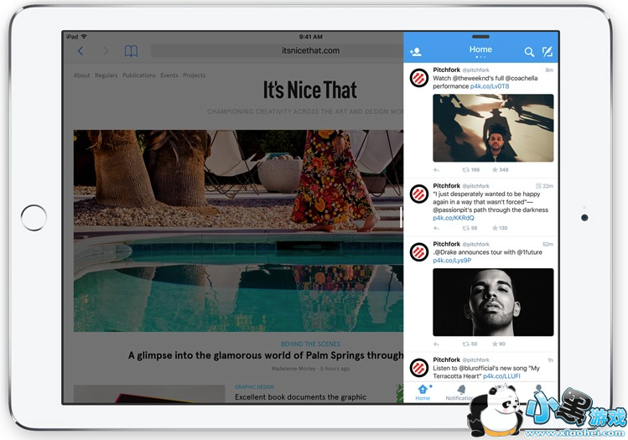Open the Excellent book documents article

pos(300,396)
